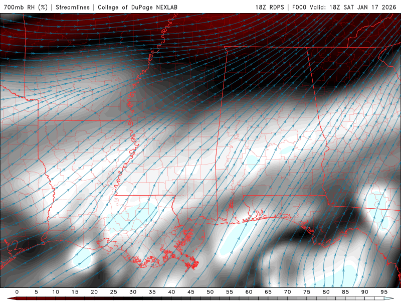The image size is (401, 301).
Task: Click the "40" label on the color scale
Action: tap(171, 292)
